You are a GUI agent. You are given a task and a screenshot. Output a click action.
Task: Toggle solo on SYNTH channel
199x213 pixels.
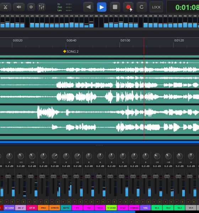[58, 202]
